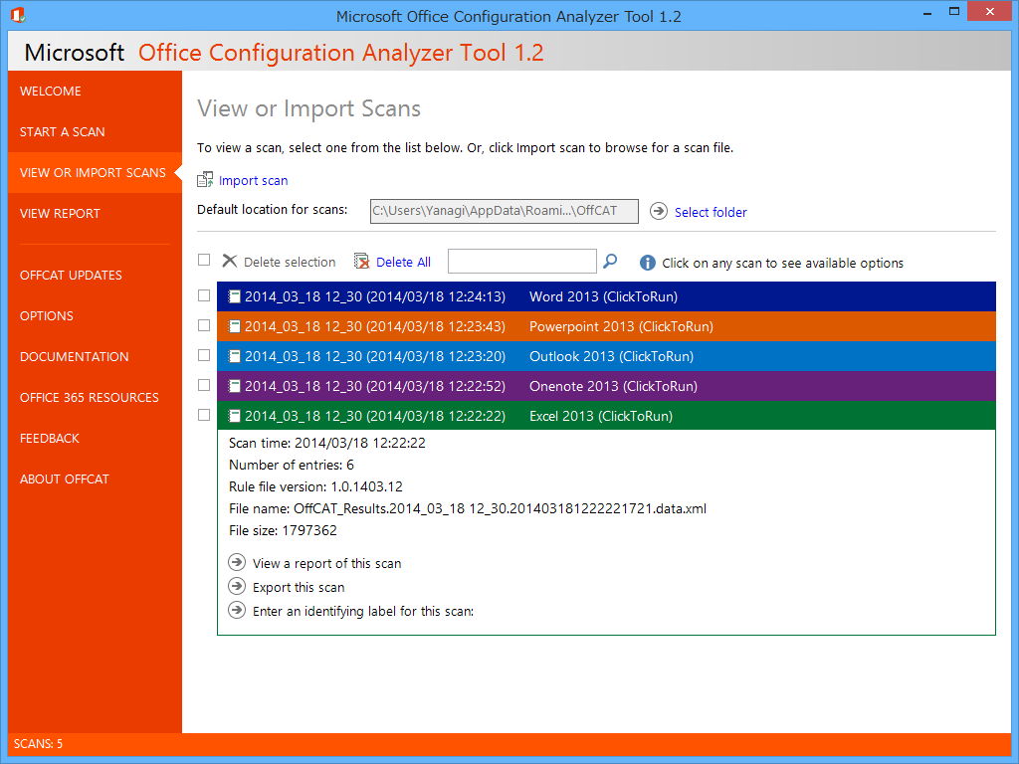The image size is (1019, 764).
Task: Click the File name OffCAT_Results text
Action: click(468, 508)
